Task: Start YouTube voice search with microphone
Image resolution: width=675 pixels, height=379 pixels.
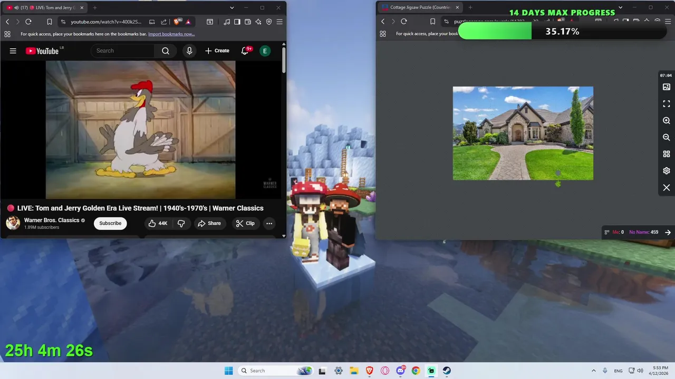Action: [x=189, y=51]
